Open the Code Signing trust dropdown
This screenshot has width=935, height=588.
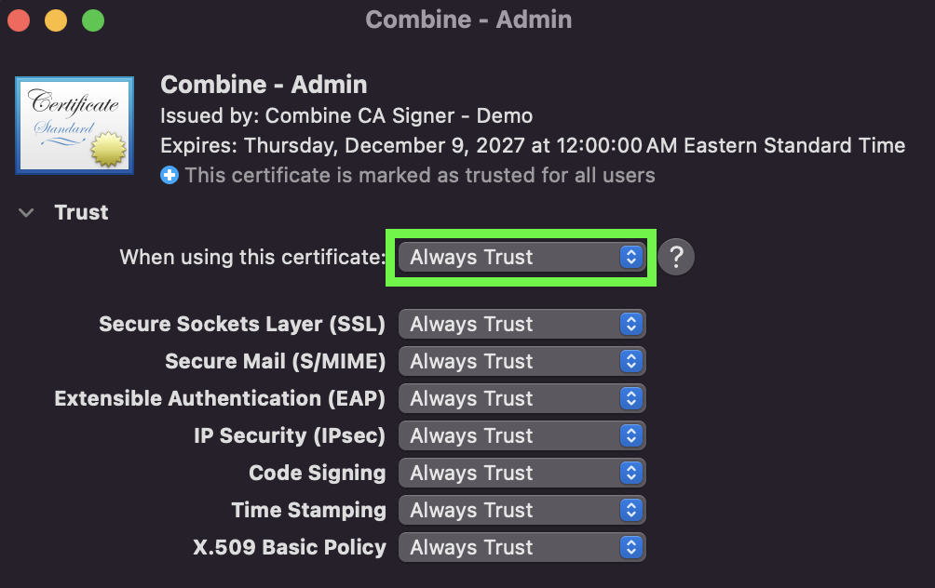click(x=522, y=473)
